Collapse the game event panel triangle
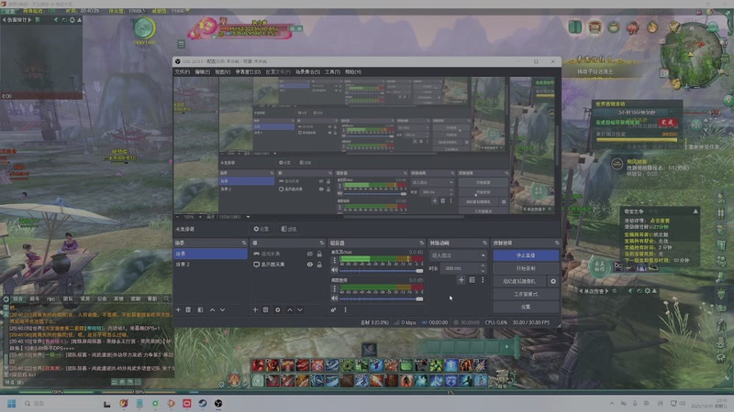734x412 pixels. point(695,211)
